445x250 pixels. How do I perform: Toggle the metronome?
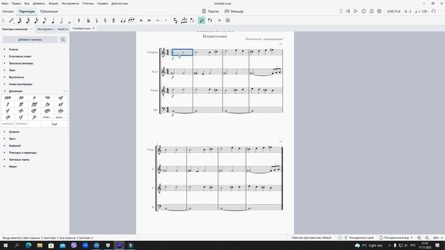[371, 11]
